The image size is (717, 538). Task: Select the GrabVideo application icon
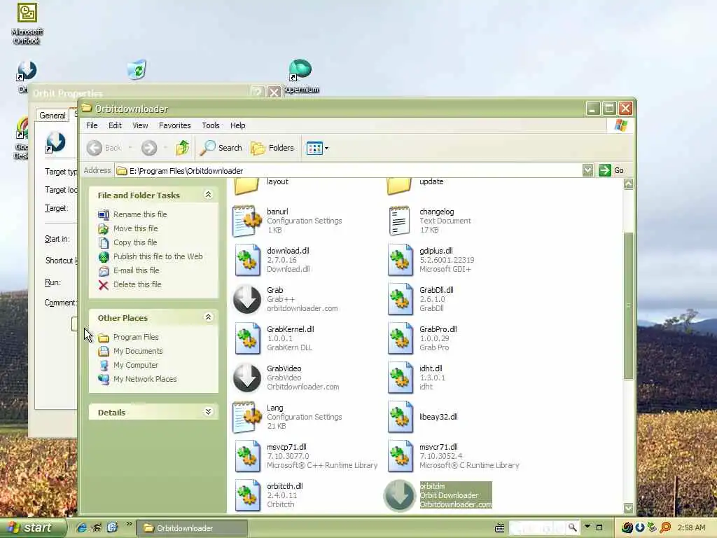[247, 378]
